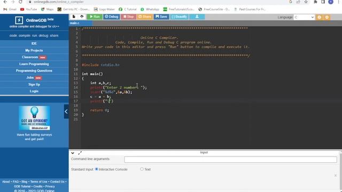Screen dimensions: 342x192
Task: Click the browser Back arrow
Action: 5,2
